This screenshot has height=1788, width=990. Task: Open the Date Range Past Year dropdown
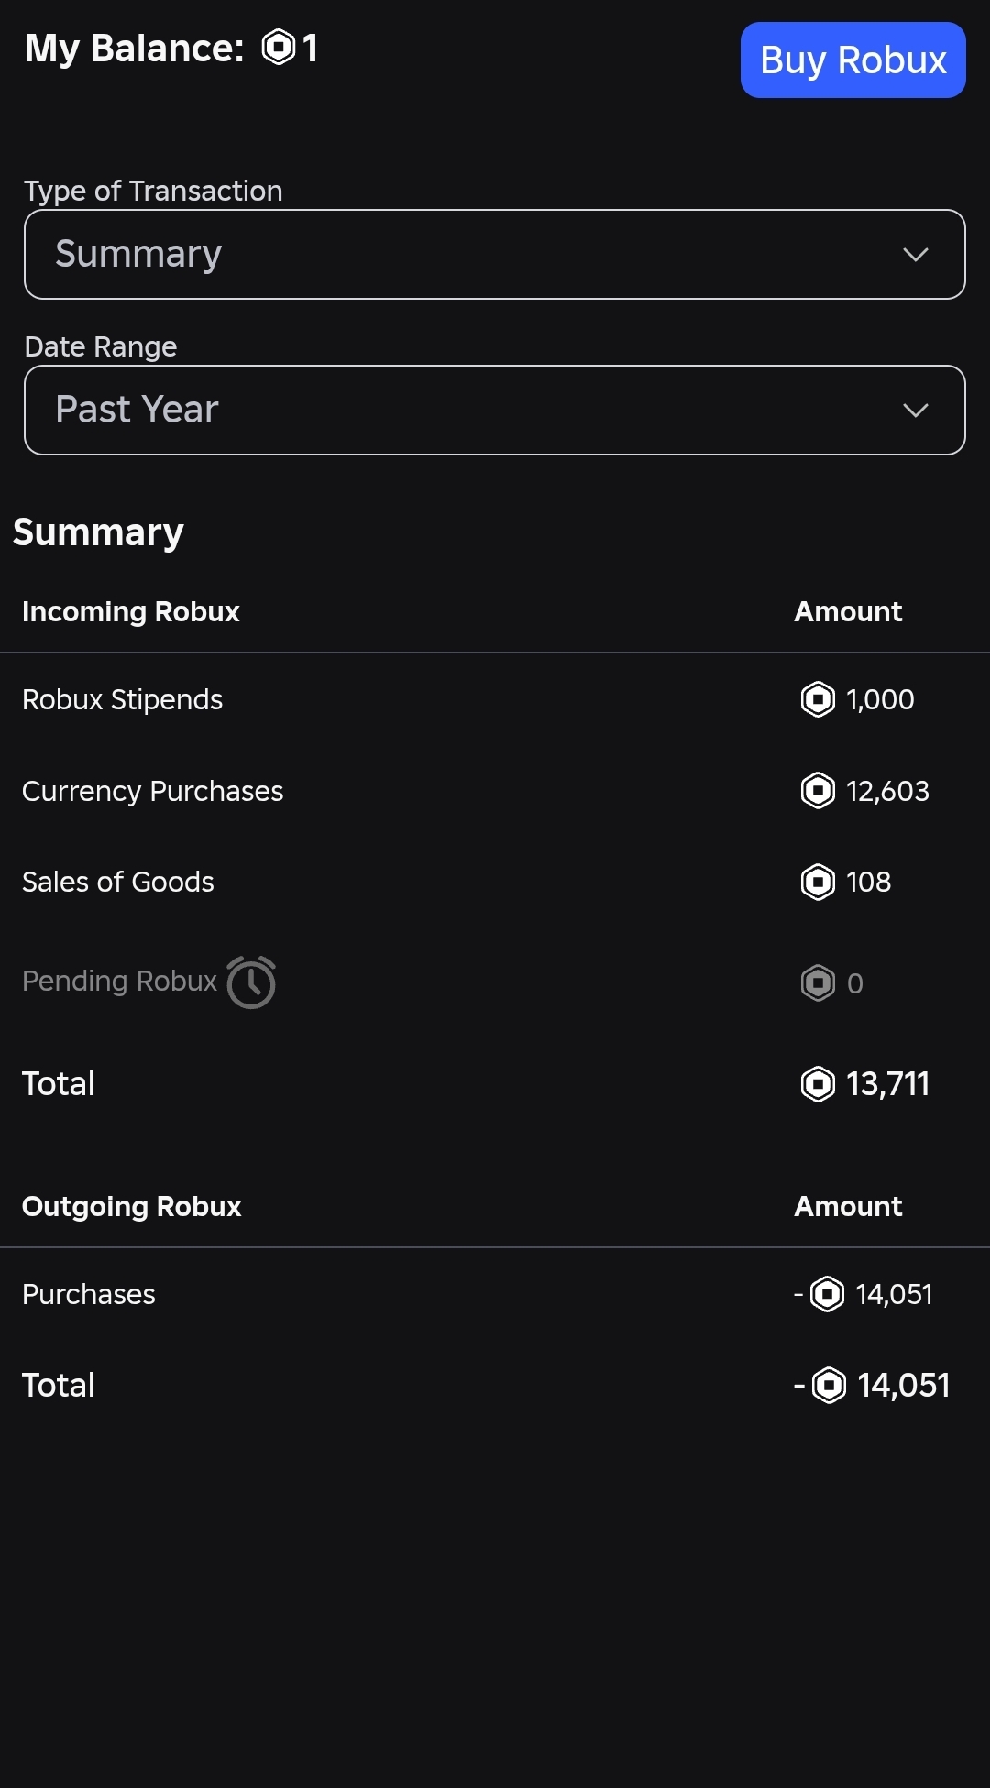[495, 410]
